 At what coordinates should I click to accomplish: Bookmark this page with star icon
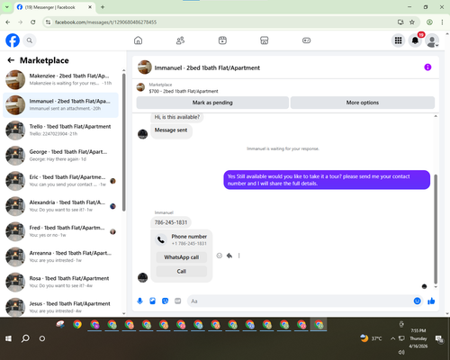tap(412, 22)
